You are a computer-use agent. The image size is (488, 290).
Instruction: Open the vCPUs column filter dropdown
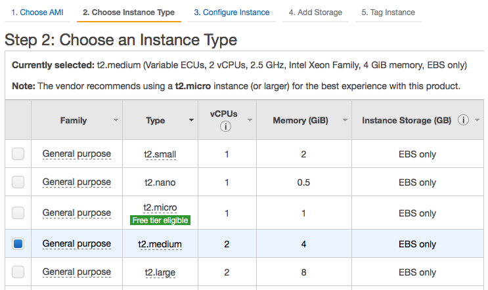250,120
